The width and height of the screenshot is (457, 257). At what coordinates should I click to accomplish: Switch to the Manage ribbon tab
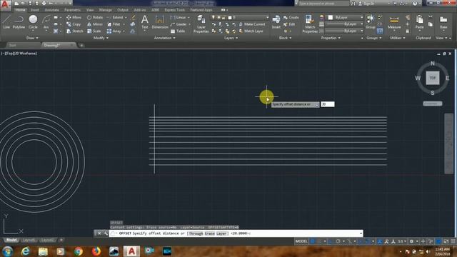pos(105,10)
